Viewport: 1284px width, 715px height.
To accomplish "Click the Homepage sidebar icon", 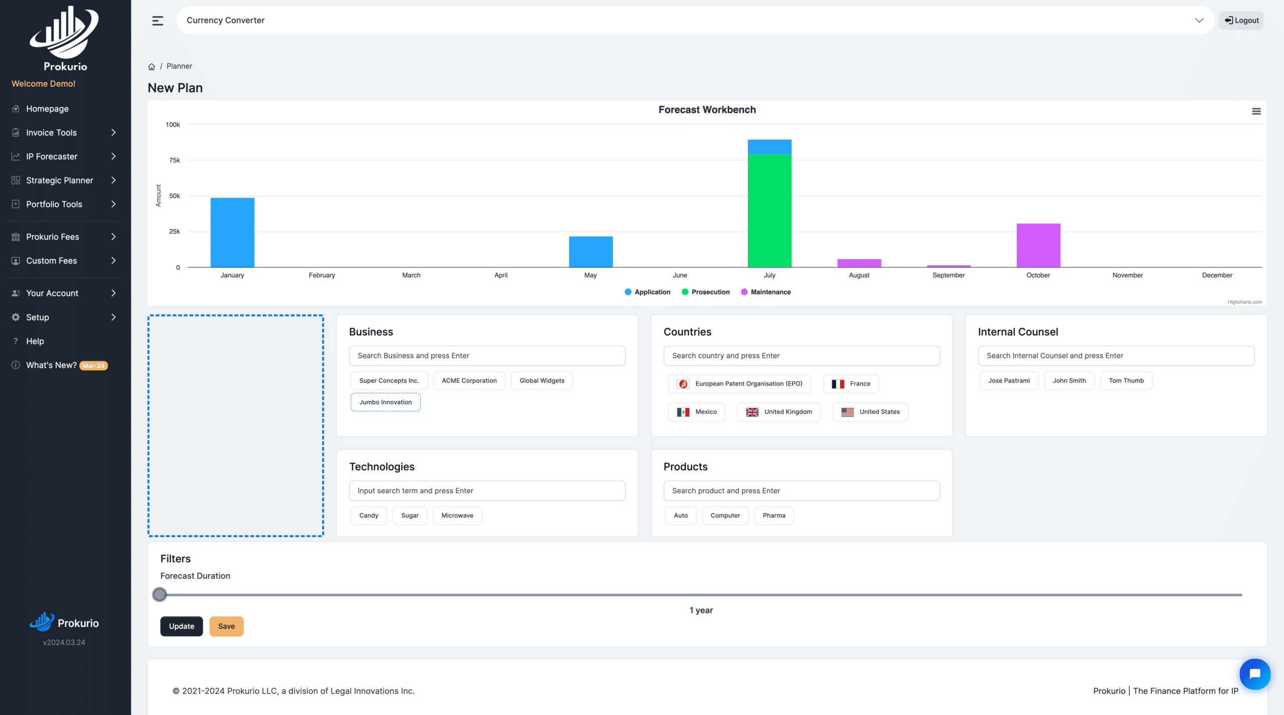I will pos(16,109).
